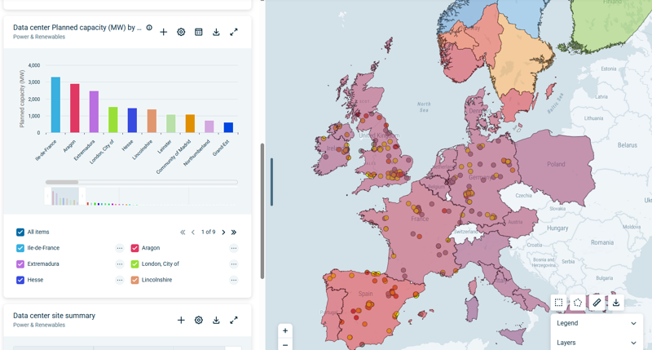Open options menu for Ile-de-France item
This screenshot has width=652, height=350.
(120, 249)
